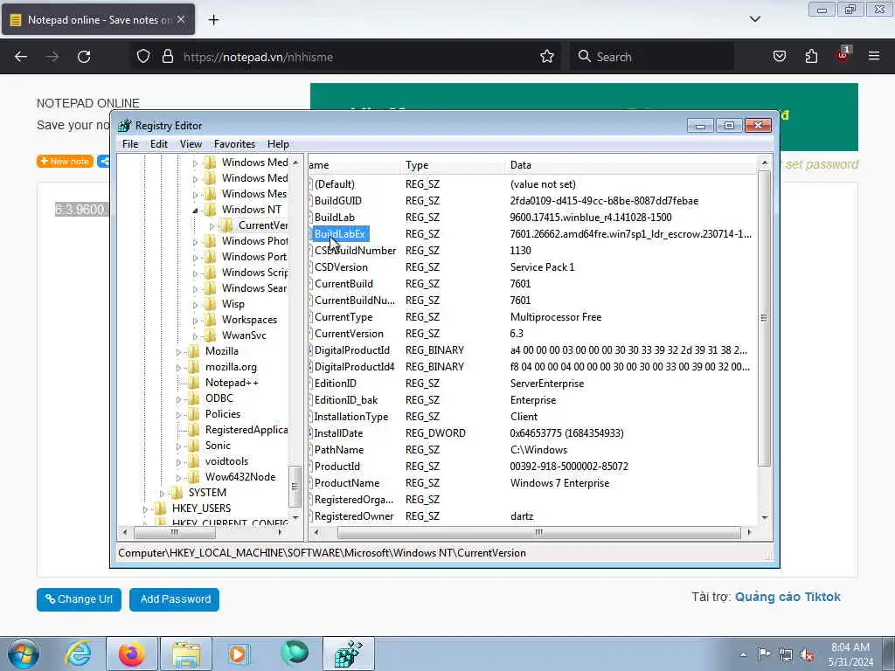Viewport: 895px width, 671px height.
Task: Select the voidtools registry key
Action: tap(226, 461)
